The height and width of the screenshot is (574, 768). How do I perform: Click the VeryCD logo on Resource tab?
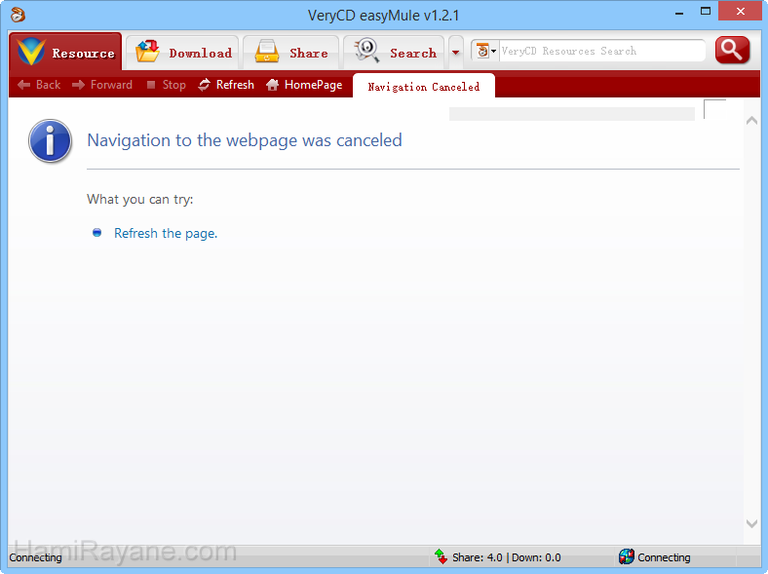(x=31, y=52)
